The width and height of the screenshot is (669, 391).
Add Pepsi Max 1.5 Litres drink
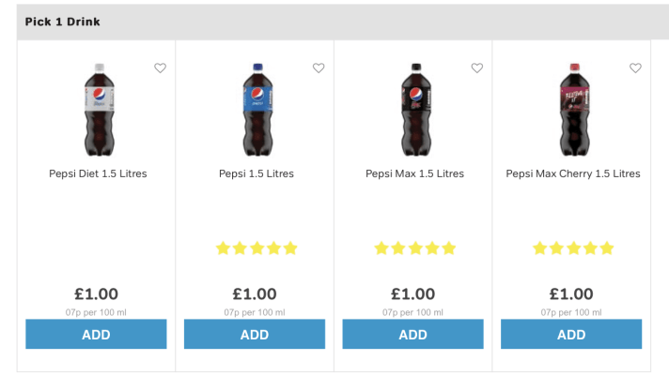pos(412,334)
